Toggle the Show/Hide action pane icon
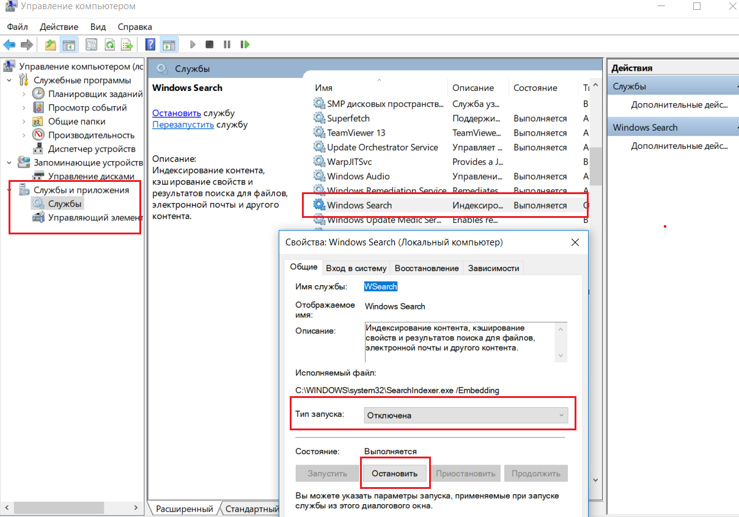Screen dimensions: 739x517 (x=169, y=45)
